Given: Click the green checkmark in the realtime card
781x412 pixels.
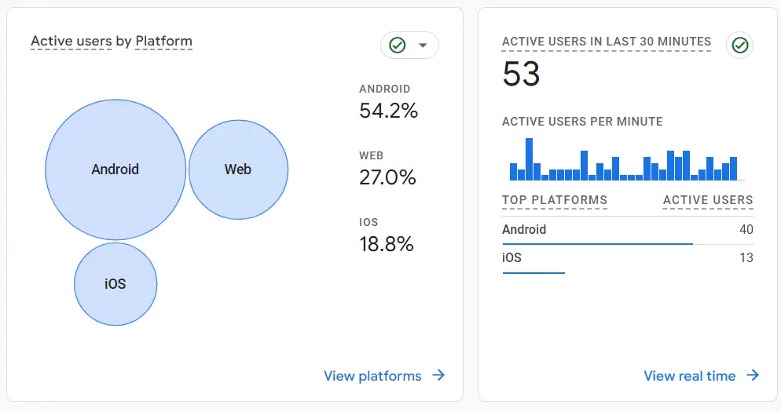Looking at the screenshot, I should tap(739, 46).
